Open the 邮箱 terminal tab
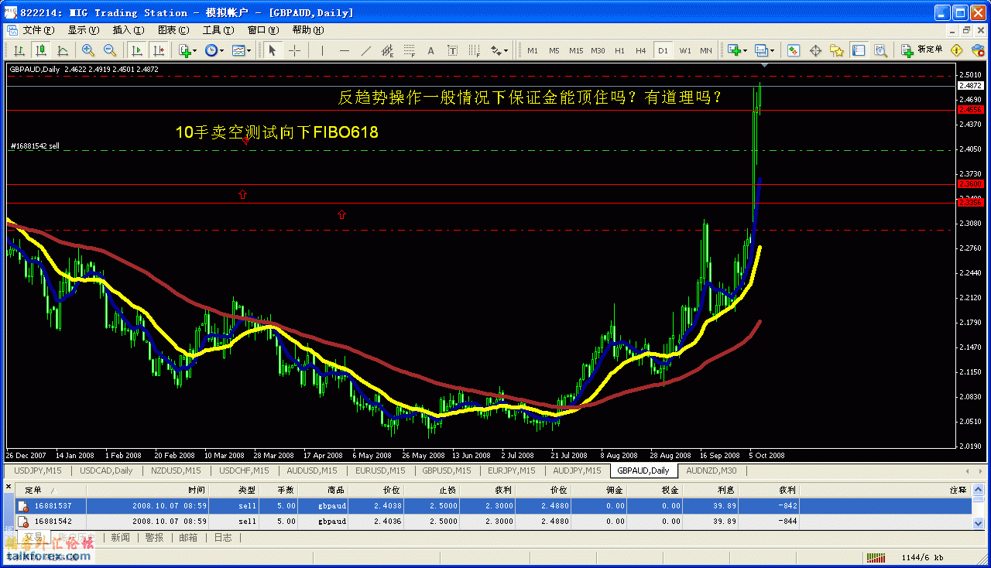 click(188, 537)
